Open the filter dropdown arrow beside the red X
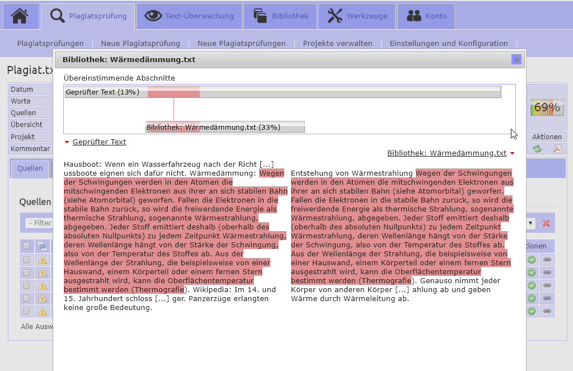The height and width of the screenshot is (371, 573). (530, 223)
